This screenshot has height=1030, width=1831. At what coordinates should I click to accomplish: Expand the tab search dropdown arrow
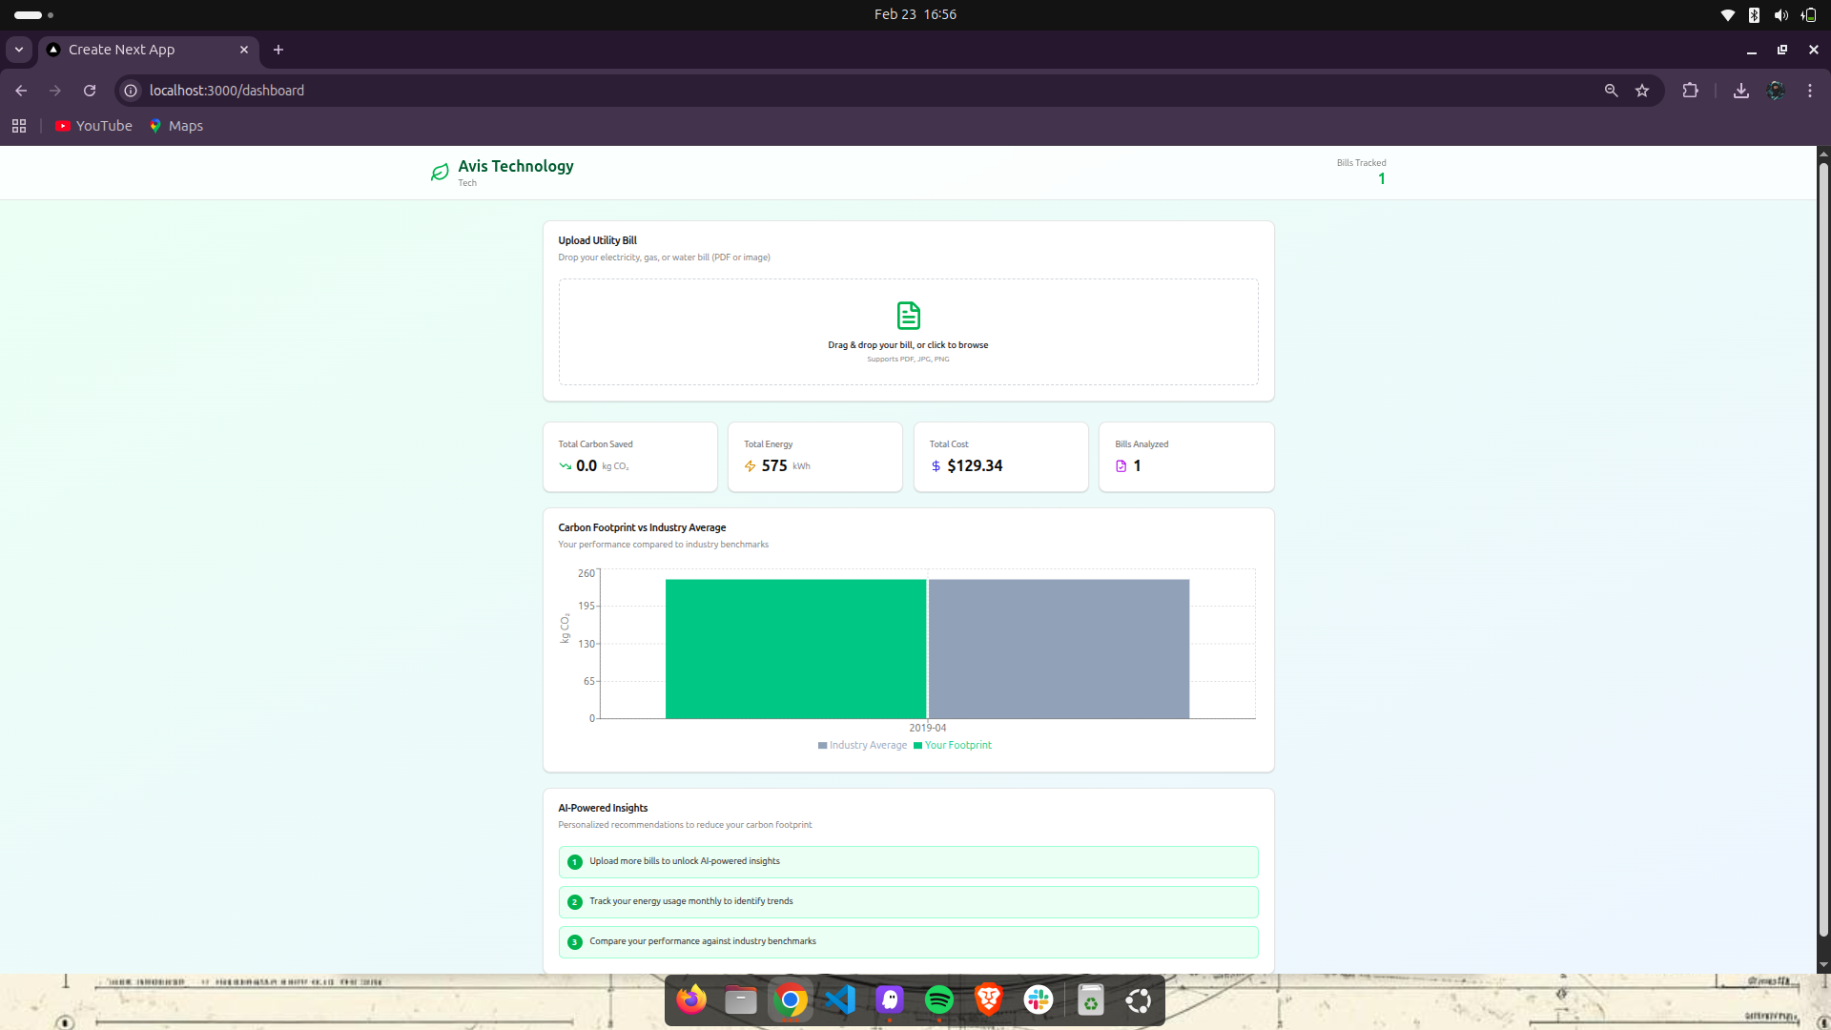pos(19,50)
